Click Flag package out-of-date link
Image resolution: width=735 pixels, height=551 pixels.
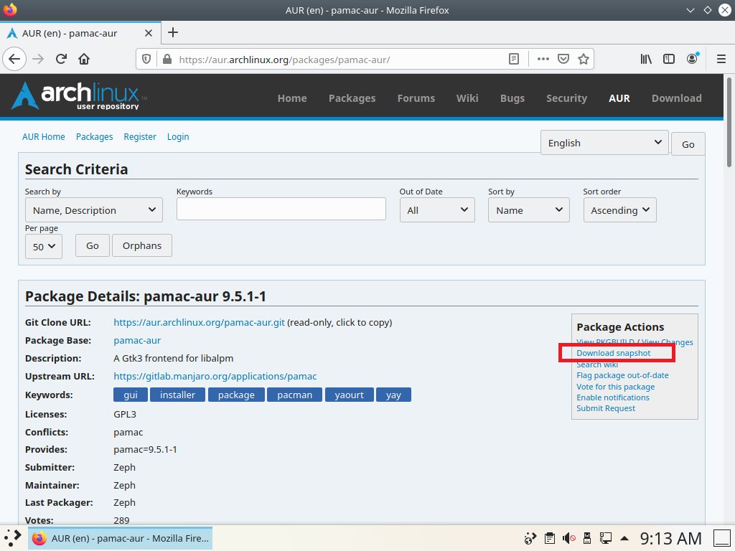622,375
